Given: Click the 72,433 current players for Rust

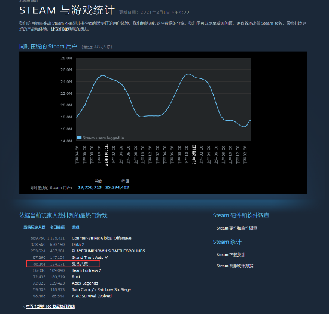Looking at the screenshot, I should pos(39,277).
